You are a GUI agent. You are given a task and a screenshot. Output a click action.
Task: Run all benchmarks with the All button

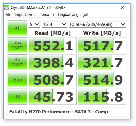[17, 28]
